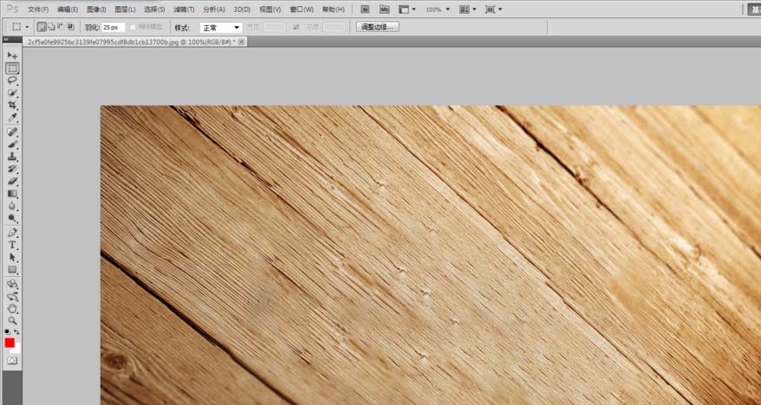This screenshot has height=405, width=761.
Task: Open the 滤镜(T) menu
Action: 184,10
